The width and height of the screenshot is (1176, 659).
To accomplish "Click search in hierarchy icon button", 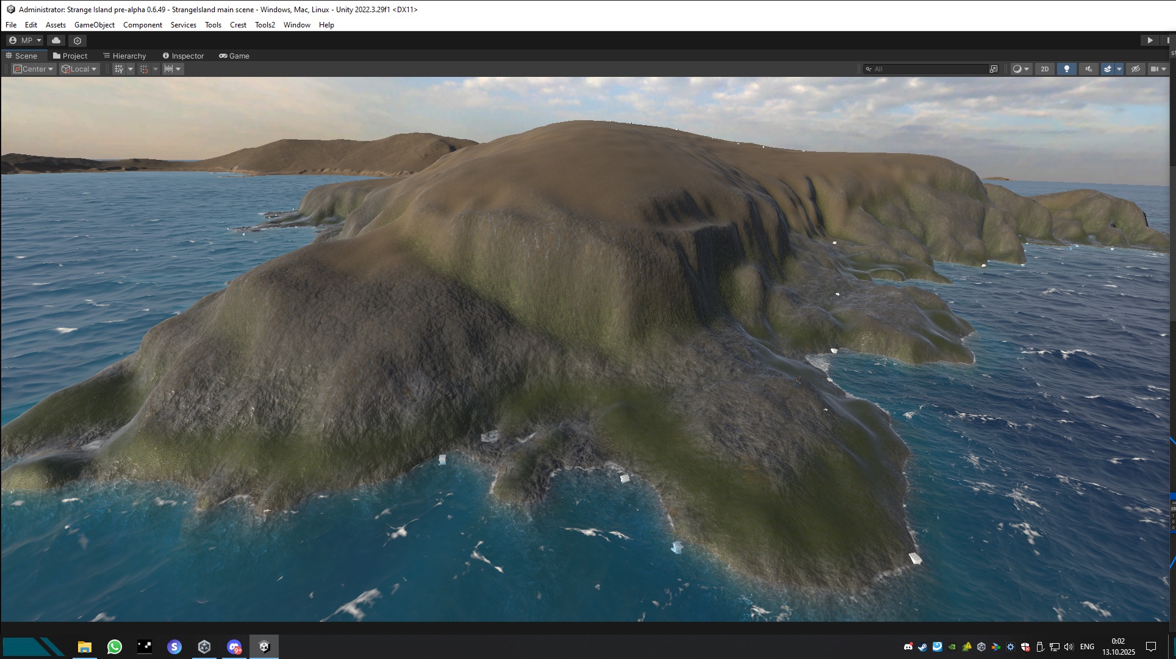I will [994, 69].
